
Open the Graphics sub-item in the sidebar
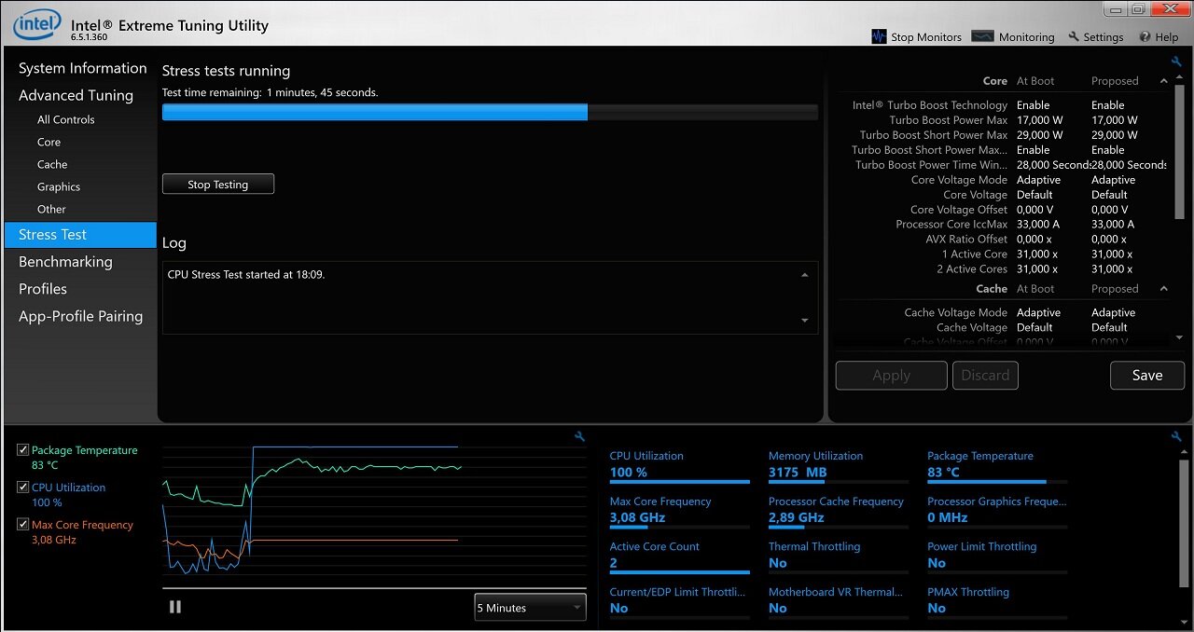click(x=59, y=186)
